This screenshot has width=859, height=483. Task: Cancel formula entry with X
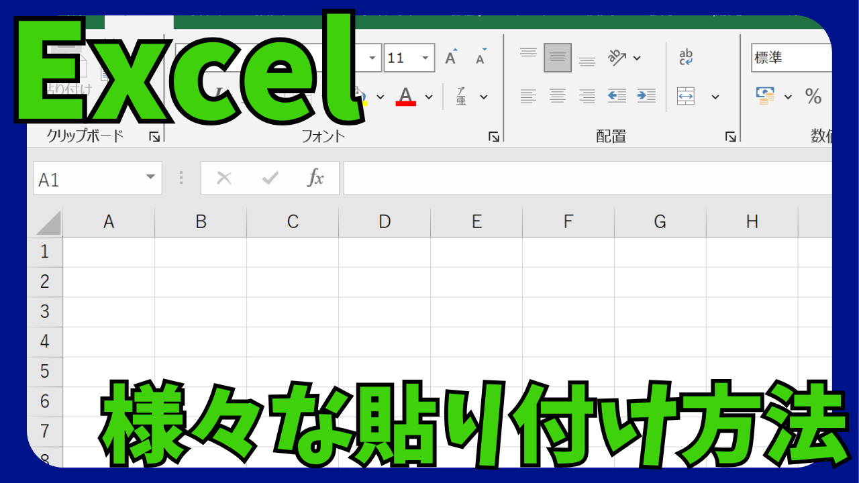[224, 178]
